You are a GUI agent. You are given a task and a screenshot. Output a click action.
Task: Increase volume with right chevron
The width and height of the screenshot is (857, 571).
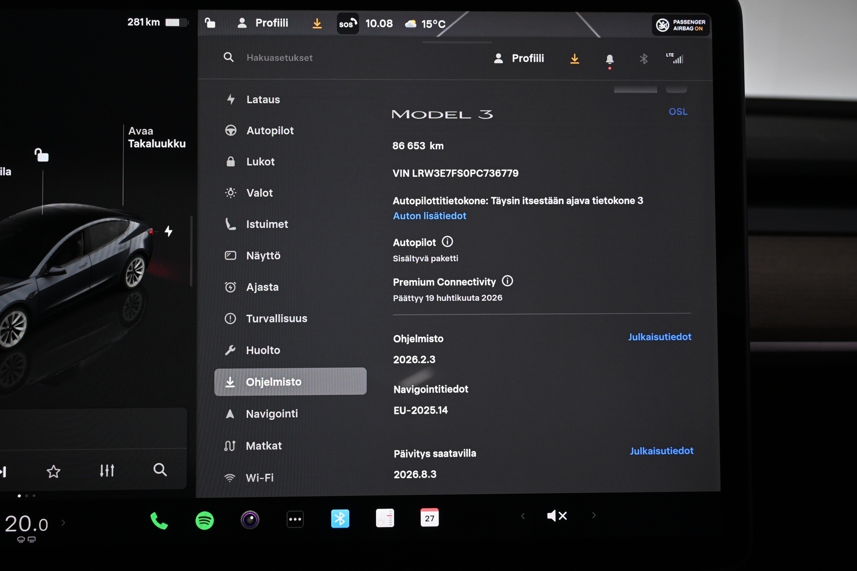coord(594,515)
